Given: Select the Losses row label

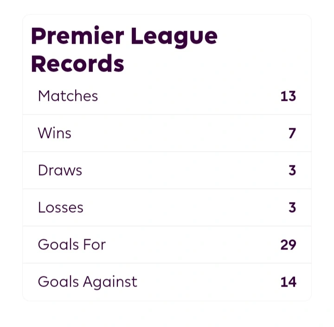Looking at the screenshot, I should click(61, 207).
